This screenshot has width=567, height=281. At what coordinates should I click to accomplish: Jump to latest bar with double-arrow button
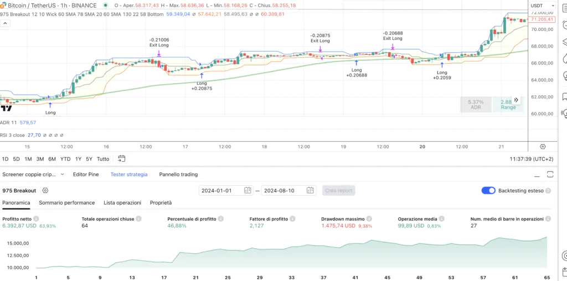[x=516, y=100]
